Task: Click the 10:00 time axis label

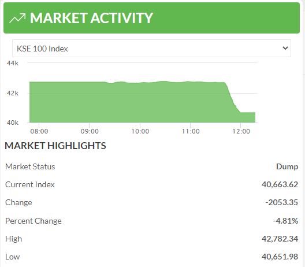Action: tap(140, 131)
